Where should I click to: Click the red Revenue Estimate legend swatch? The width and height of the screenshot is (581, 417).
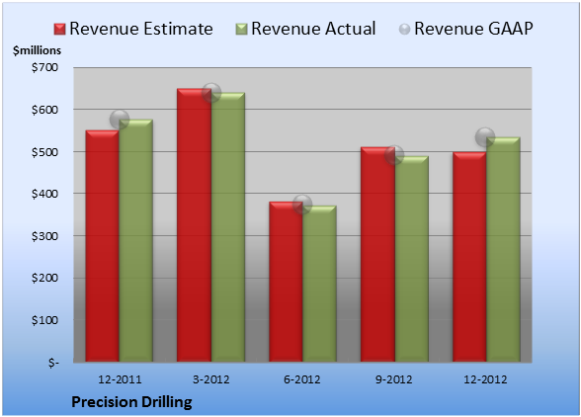point(59,30)
